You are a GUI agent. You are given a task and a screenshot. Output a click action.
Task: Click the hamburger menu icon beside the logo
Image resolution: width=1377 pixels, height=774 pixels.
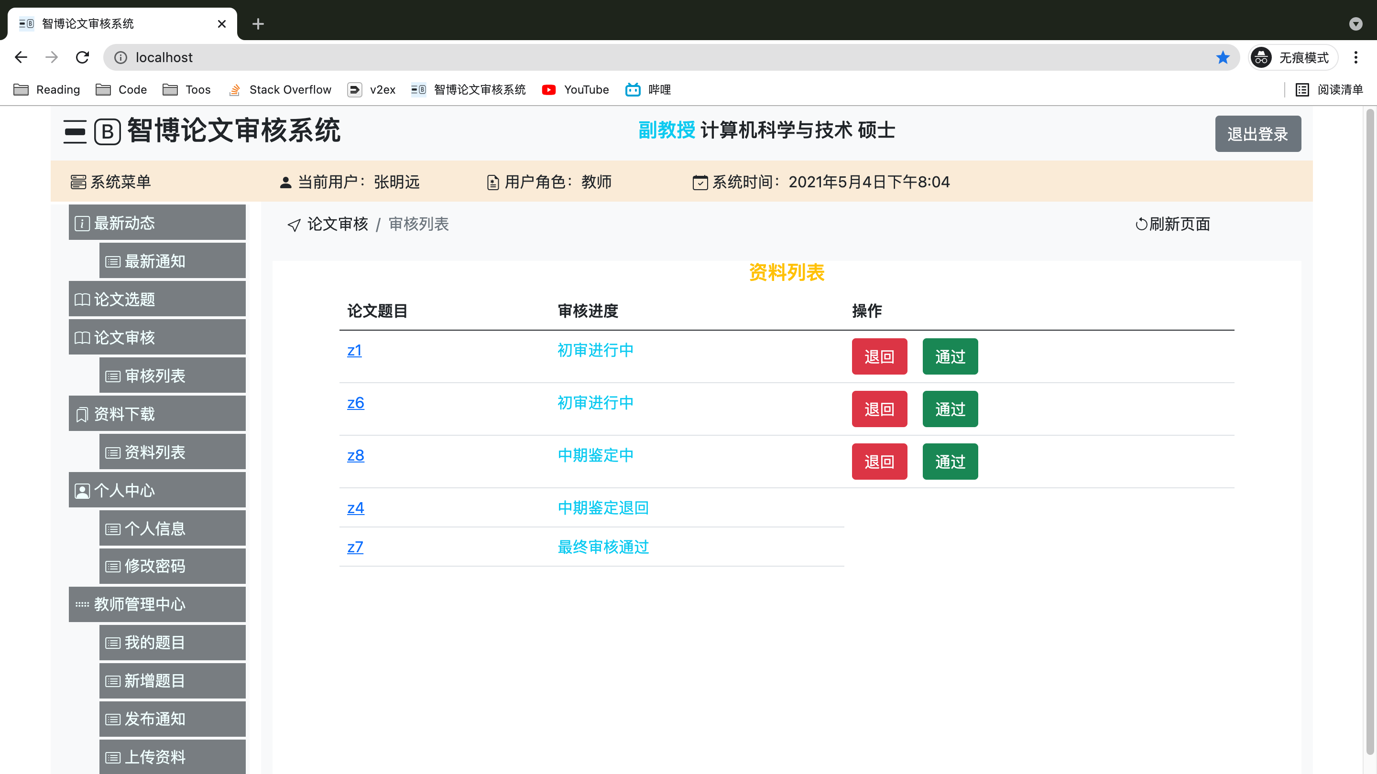click(x=75, y=131)
